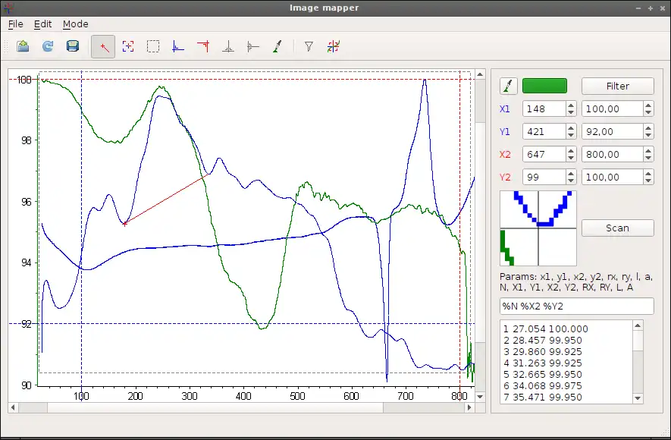Screen dimensions: 671x440
Task: Click the eyedropper button in side panel
Action: click(509, 86)
